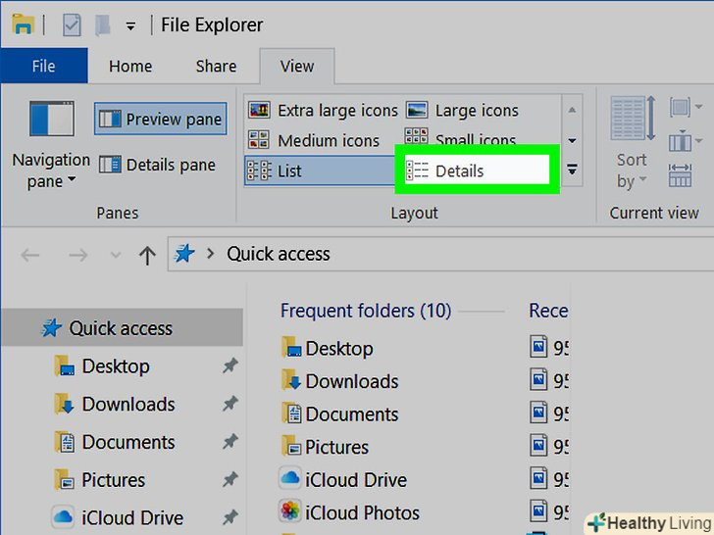Click the Quick access star in address bar
This screenshot has width=714, height=535.
point(184,254)
